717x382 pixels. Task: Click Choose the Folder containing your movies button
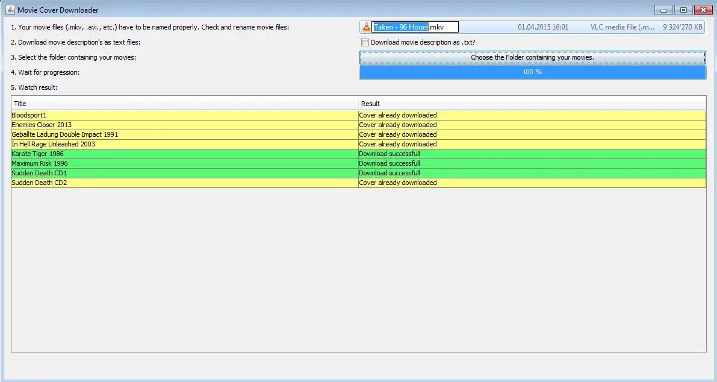pos(533,57)
